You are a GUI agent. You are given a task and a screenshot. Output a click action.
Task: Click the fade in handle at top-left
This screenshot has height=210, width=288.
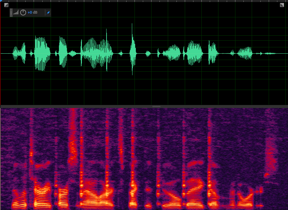[x=6, y=5]
